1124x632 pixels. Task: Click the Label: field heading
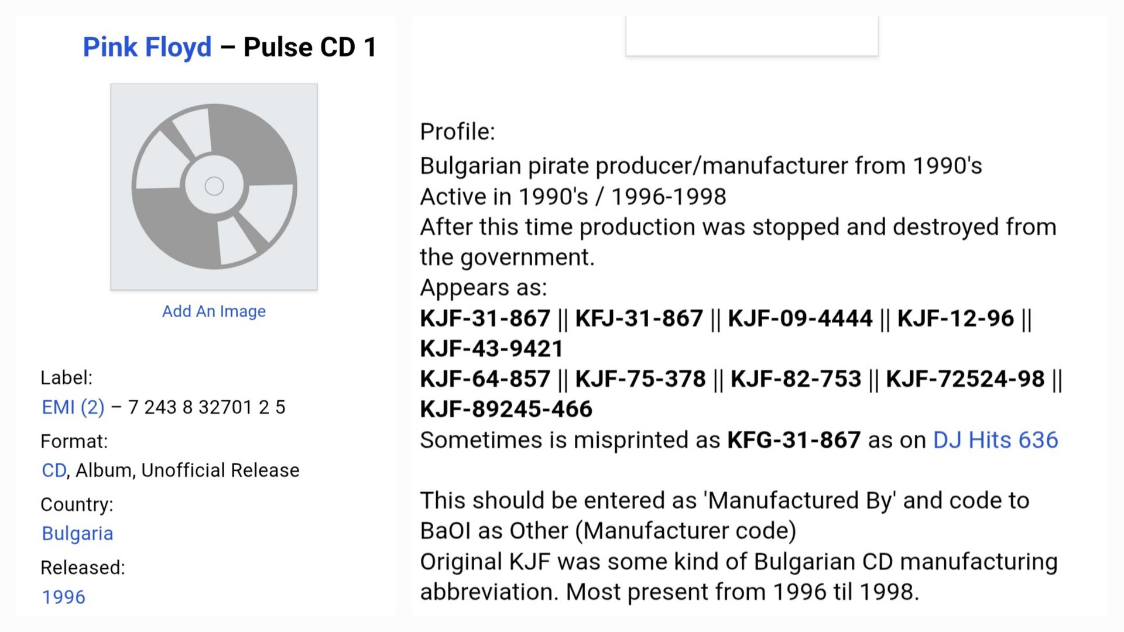(x=66, y=378)
